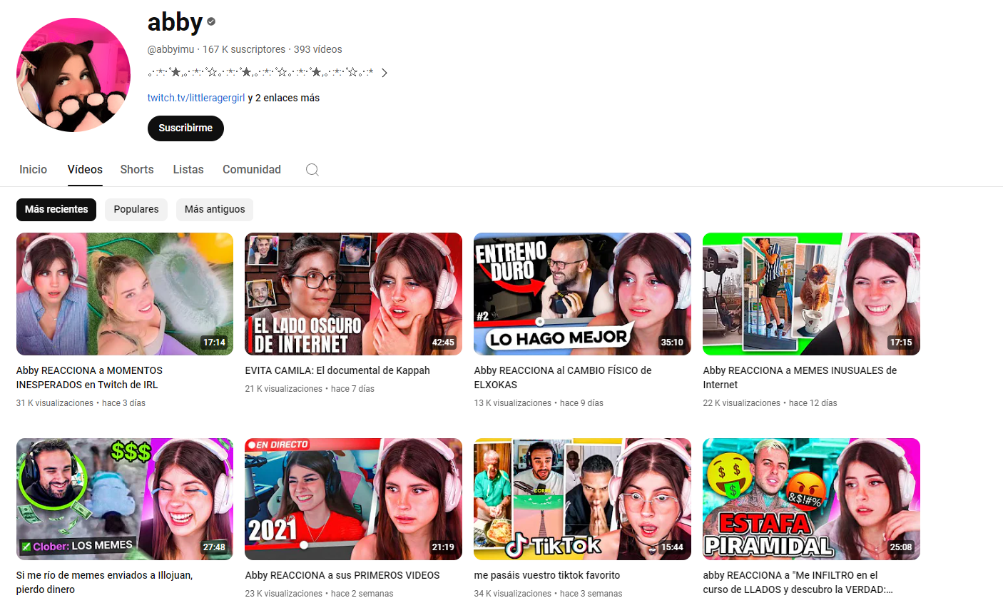The image size is (1003, 598).
Task: Go to the Listas tab
Action: tap(188, 170)
